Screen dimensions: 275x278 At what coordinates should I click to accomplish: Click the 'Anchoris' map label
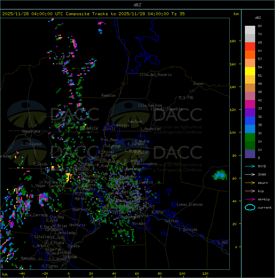tap(77, 225)
